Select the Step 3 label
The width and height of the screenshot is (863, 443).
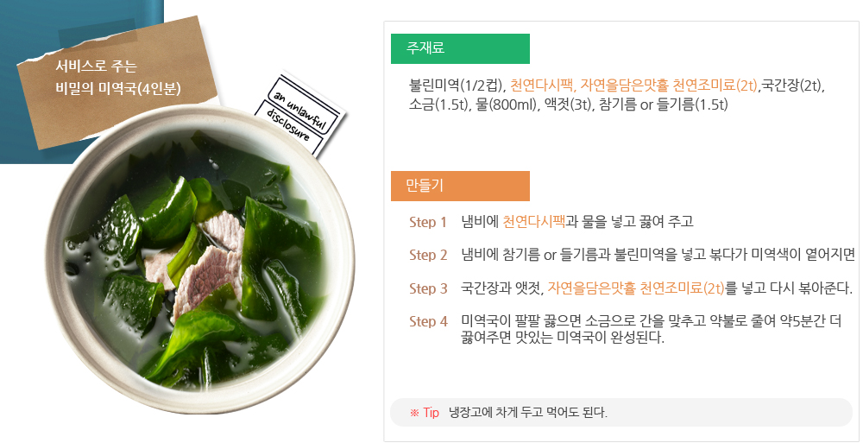point(428,288)
